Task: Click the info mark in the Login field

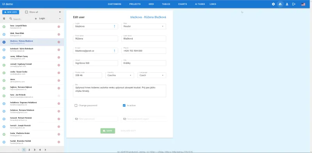Action: point(114,26)
